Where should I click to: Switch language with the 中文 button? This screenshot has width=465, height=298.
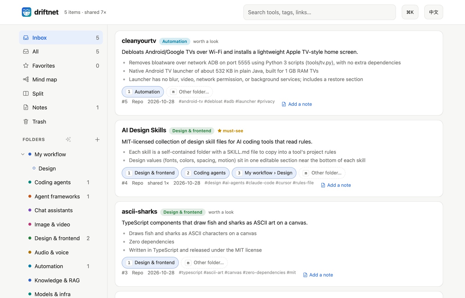coord(434,12)
